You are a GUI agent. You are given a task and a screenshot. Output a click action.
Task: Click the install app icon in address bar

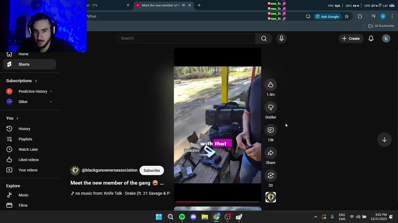(308, 16)
